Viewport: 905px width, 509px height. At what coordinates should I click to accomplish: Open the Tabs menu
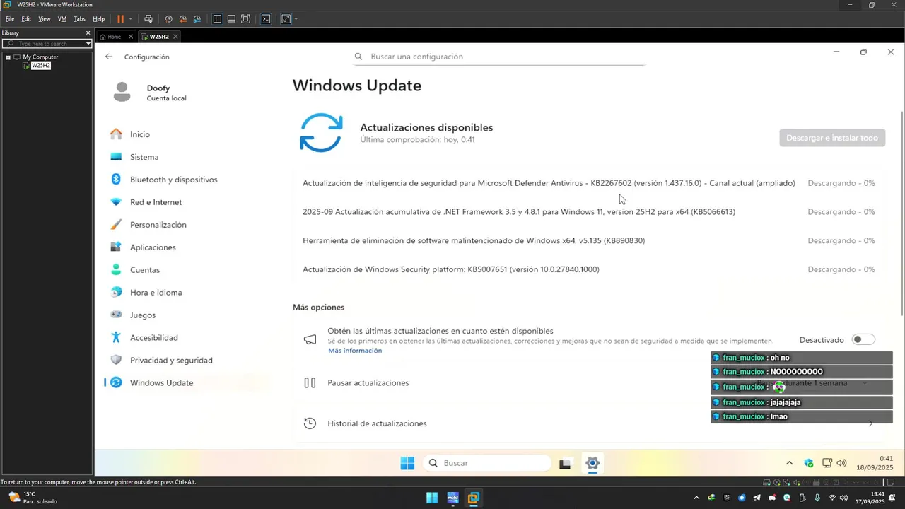click(79, 19)
